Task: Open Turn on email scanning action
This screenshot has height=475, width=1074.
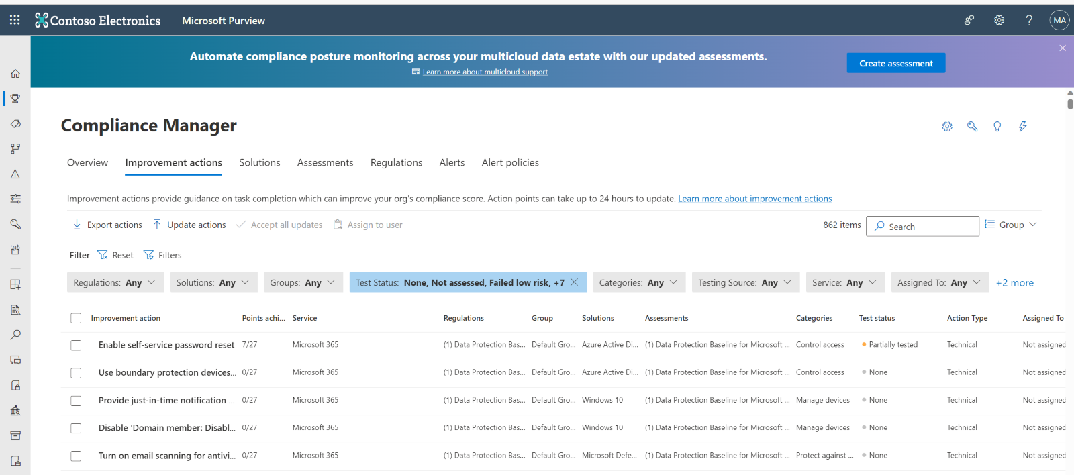Action: click(x=167, y=456)
